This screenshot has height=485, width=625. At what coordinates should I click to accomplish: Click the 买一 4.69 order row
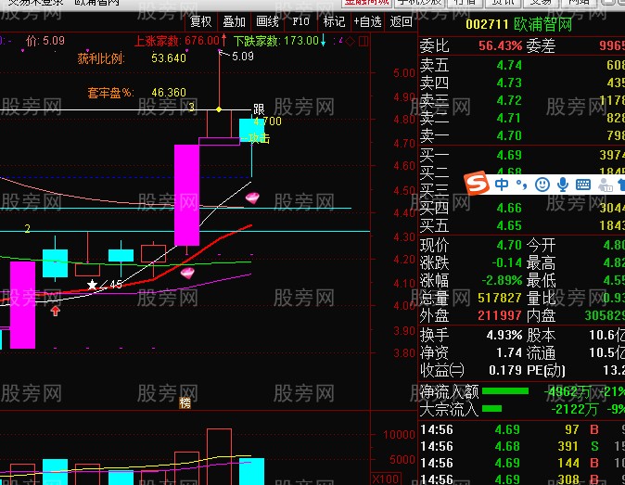point(522,155)
